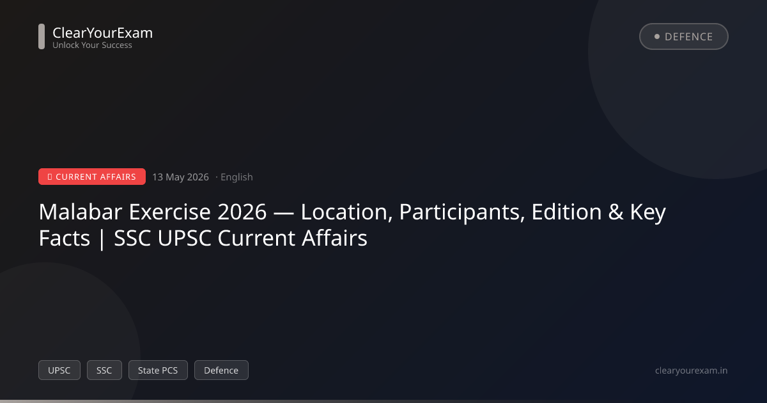The height and width of the screenshot is (403, 767).
Task: Click the SSC UPSC Current Affairs headline text
Action: tap(241, 238)
